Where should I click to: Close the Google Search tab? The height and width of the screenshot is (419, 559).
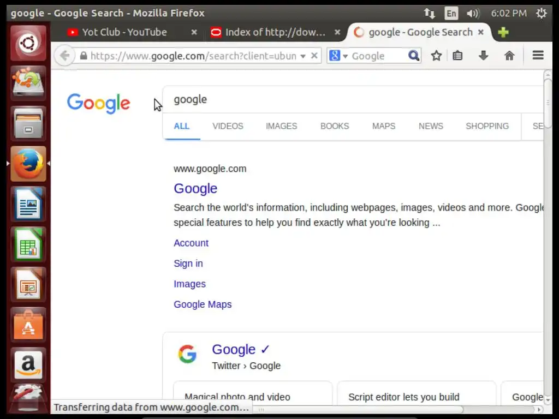(480, 32)
